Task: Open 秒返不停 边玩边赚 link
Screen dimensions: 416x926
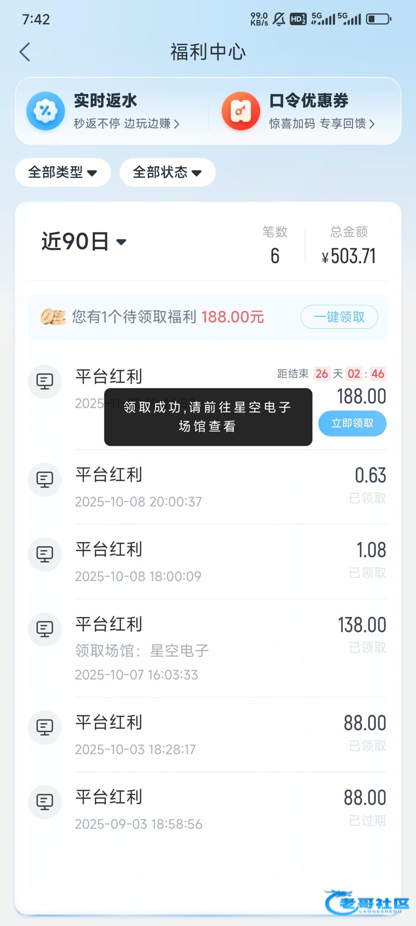Action: 126,124
